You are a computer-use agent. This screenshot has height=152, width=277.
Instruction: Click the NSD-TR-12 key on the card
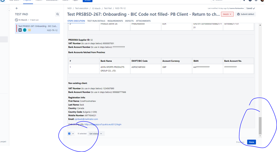[52, 31]
